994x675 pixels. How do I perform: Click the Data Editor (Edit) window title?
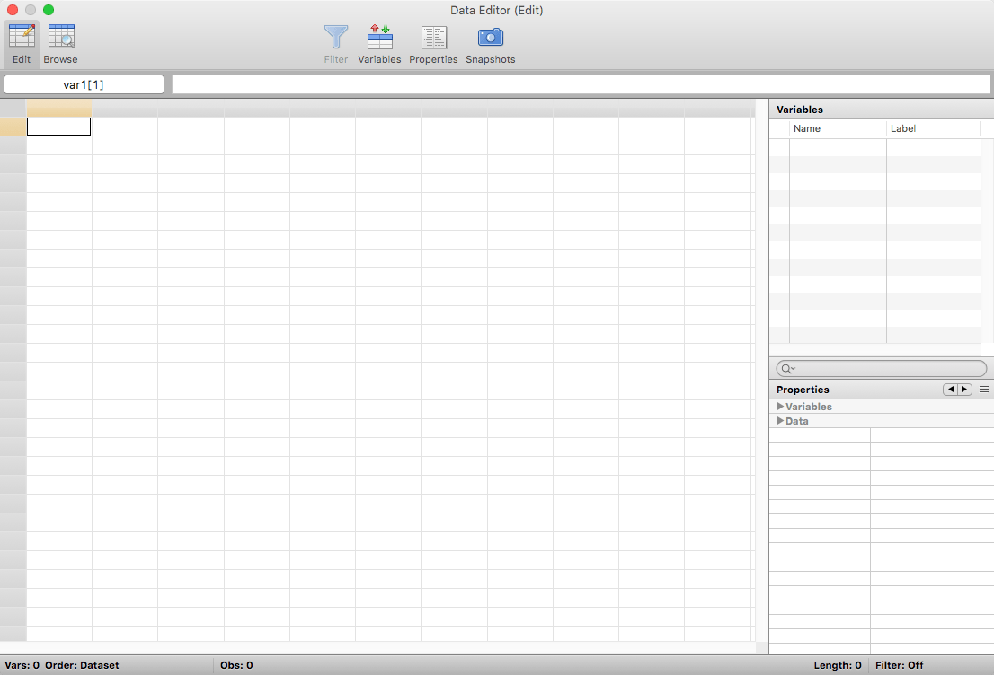pos(496,10)
